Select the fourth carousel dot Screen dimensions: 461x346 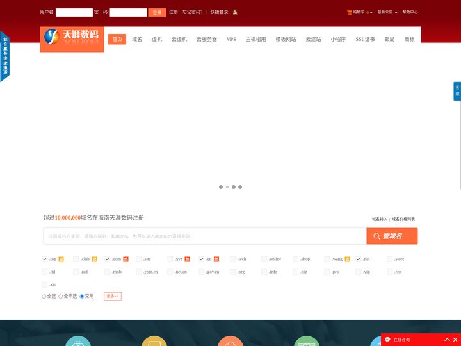[x=240, y=187]
